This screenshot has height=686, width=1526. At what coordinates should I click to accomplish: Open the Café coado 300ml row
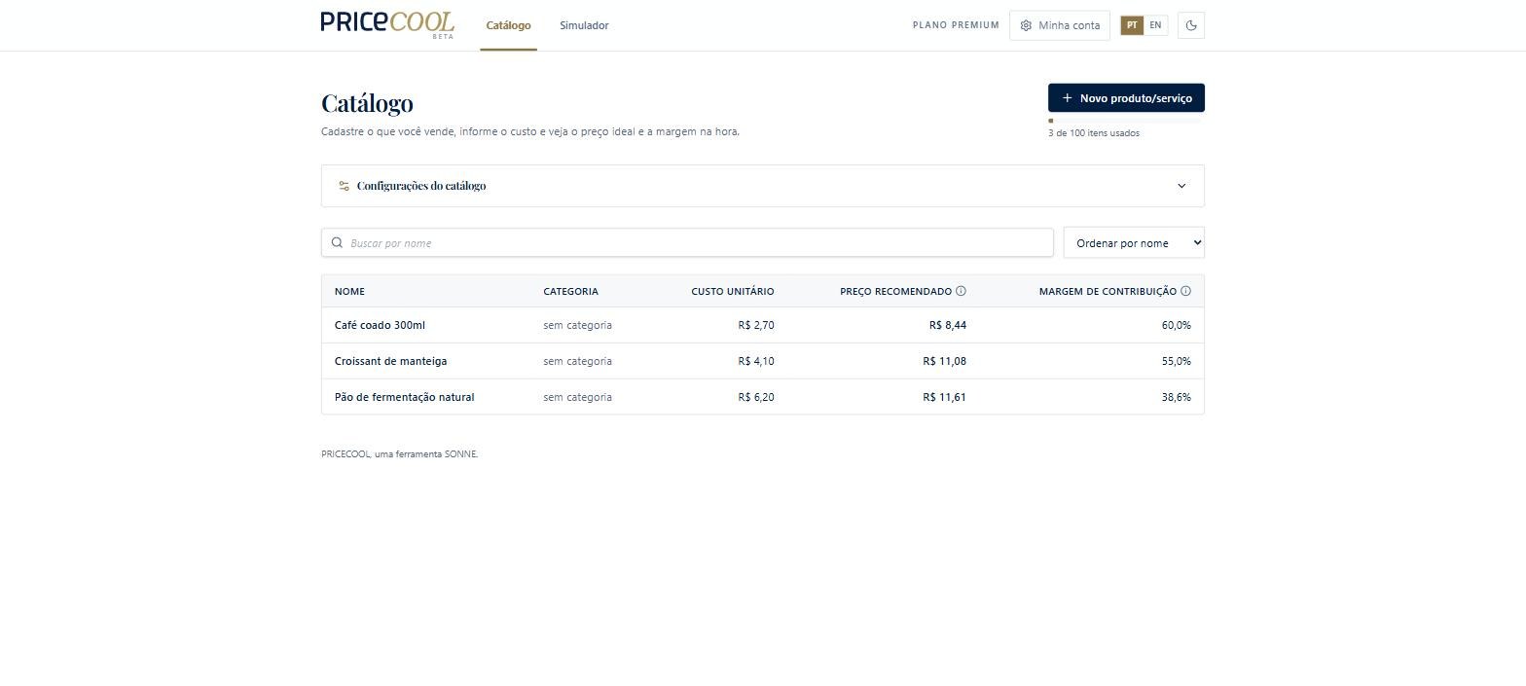[763, 325]
